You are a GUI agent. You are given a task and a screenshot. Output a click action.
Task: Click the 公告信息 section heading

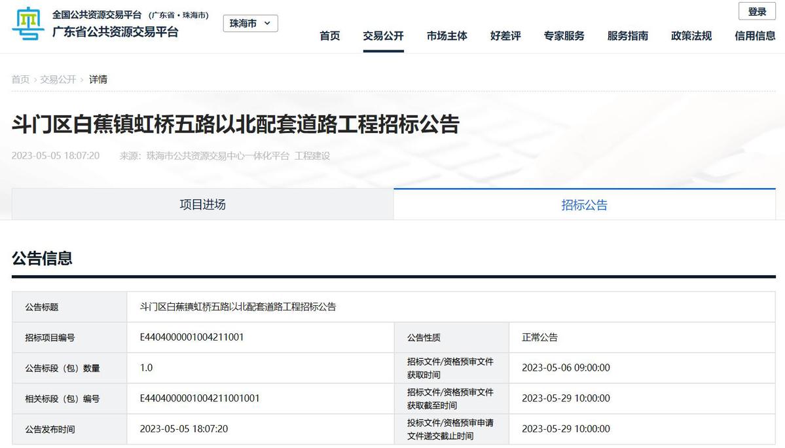(x=42, y=258)
